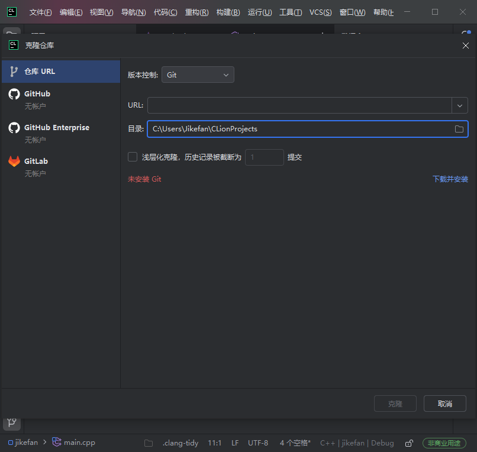Open the 窗口(W) menu
The image size is (477, 452).
353,12
